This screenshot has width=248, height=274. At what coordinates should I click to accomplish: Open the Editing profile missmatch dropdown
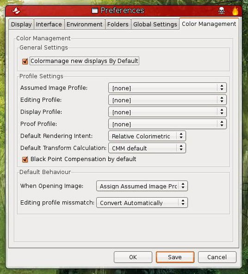point(142,203)
